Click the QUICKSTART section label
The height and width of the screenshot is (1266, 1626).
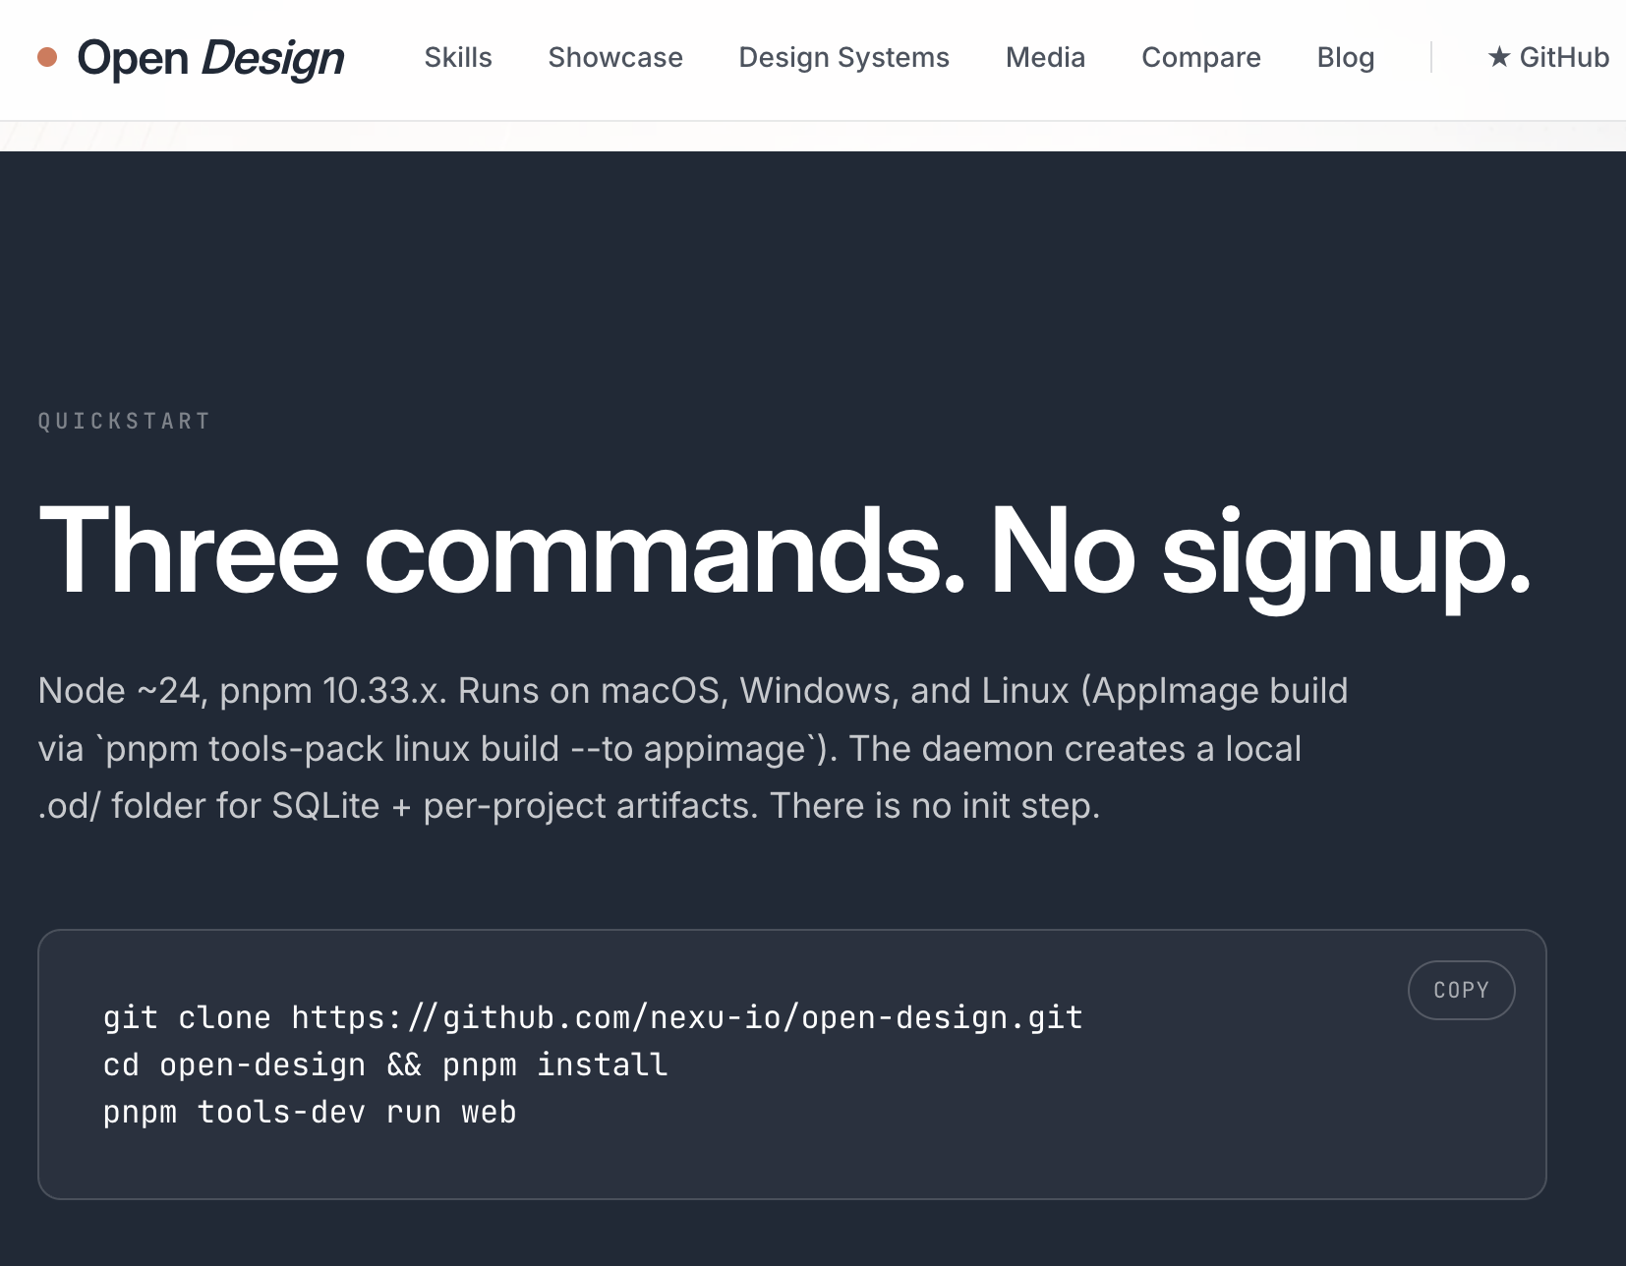pos(124,422)
